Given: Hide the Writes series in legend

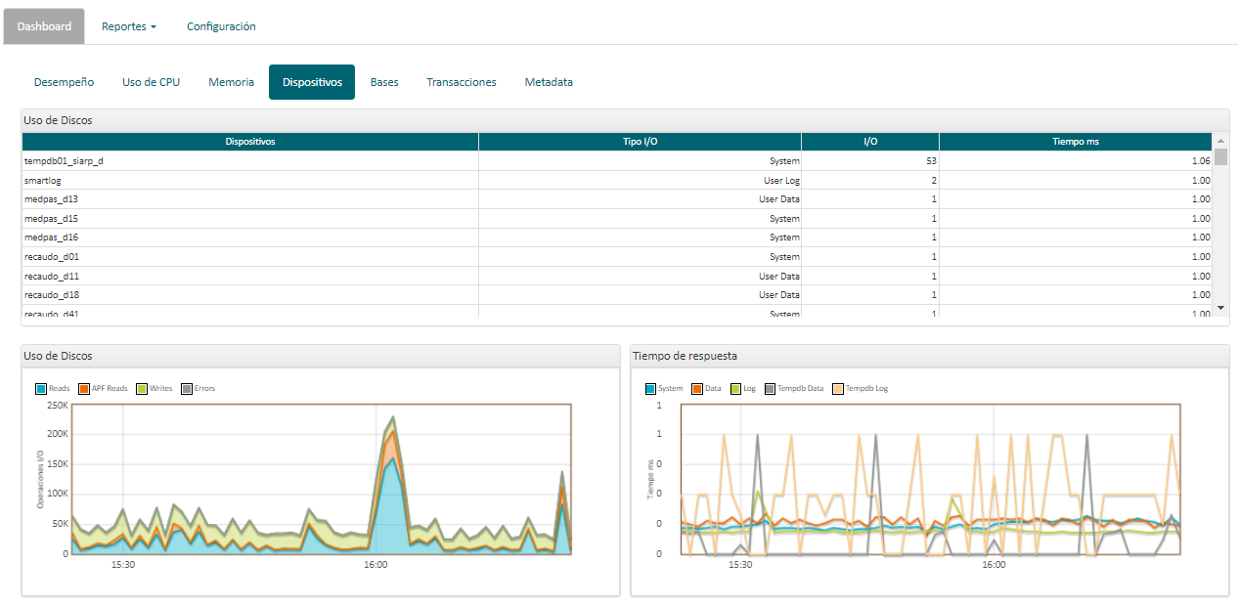Looking at the screenshot, I should point(142,389).
